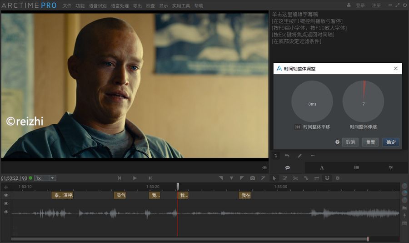
Task: Click the link/chain tool icon
Action: pyautogui.click(x=306, y=178)
